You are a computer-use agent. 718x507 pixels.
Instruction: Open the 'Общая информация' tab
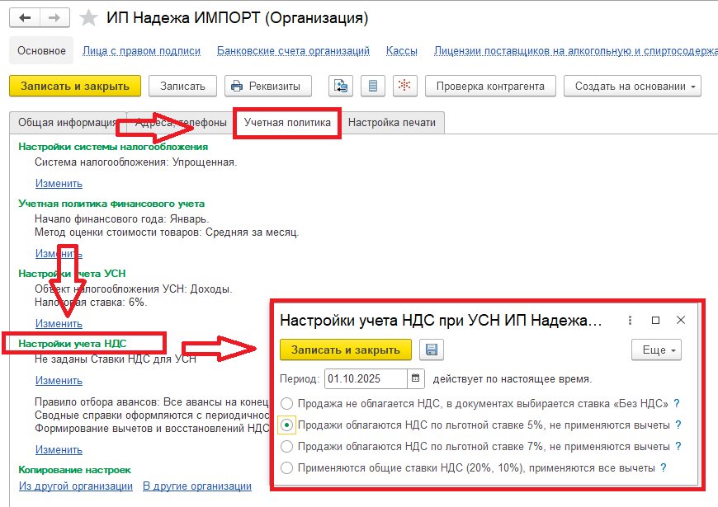tap(68, 123)
